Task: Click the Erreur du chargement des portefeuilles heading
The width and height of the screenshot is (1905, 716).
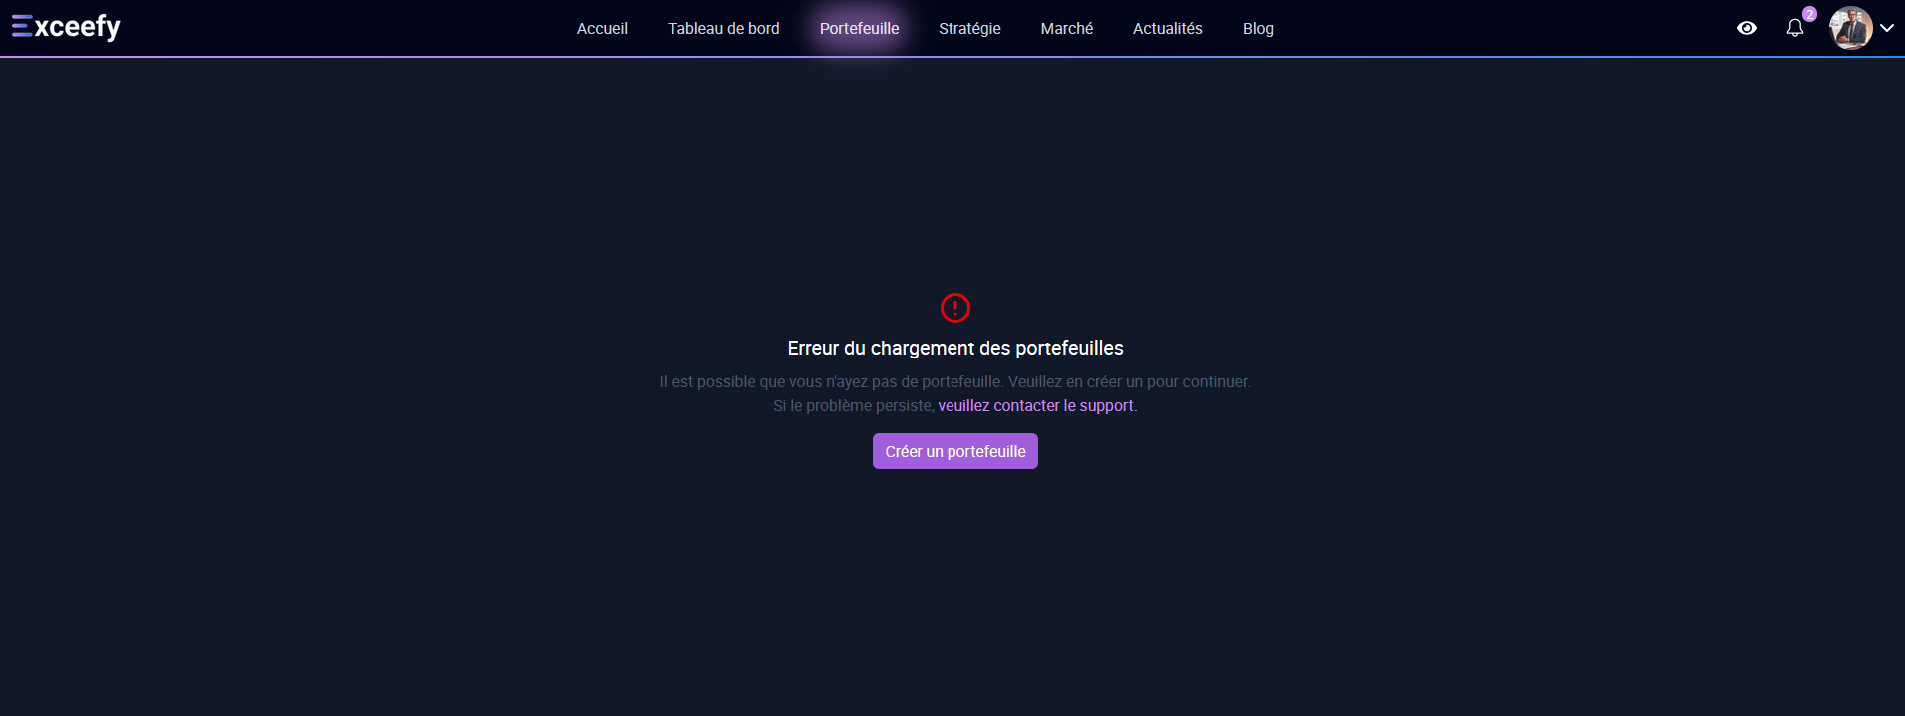Action: (954, 348)
